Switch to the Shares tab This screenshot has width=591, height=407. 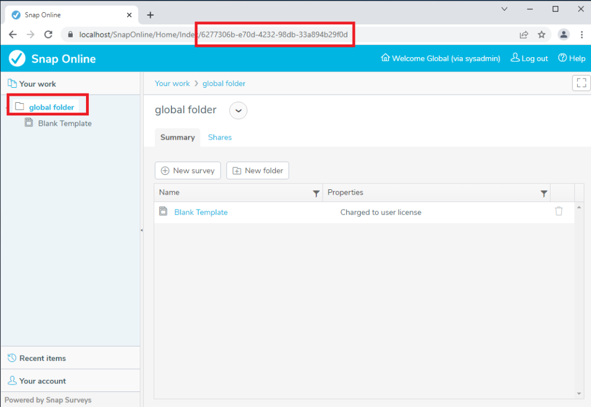click(x=219, y=137)
